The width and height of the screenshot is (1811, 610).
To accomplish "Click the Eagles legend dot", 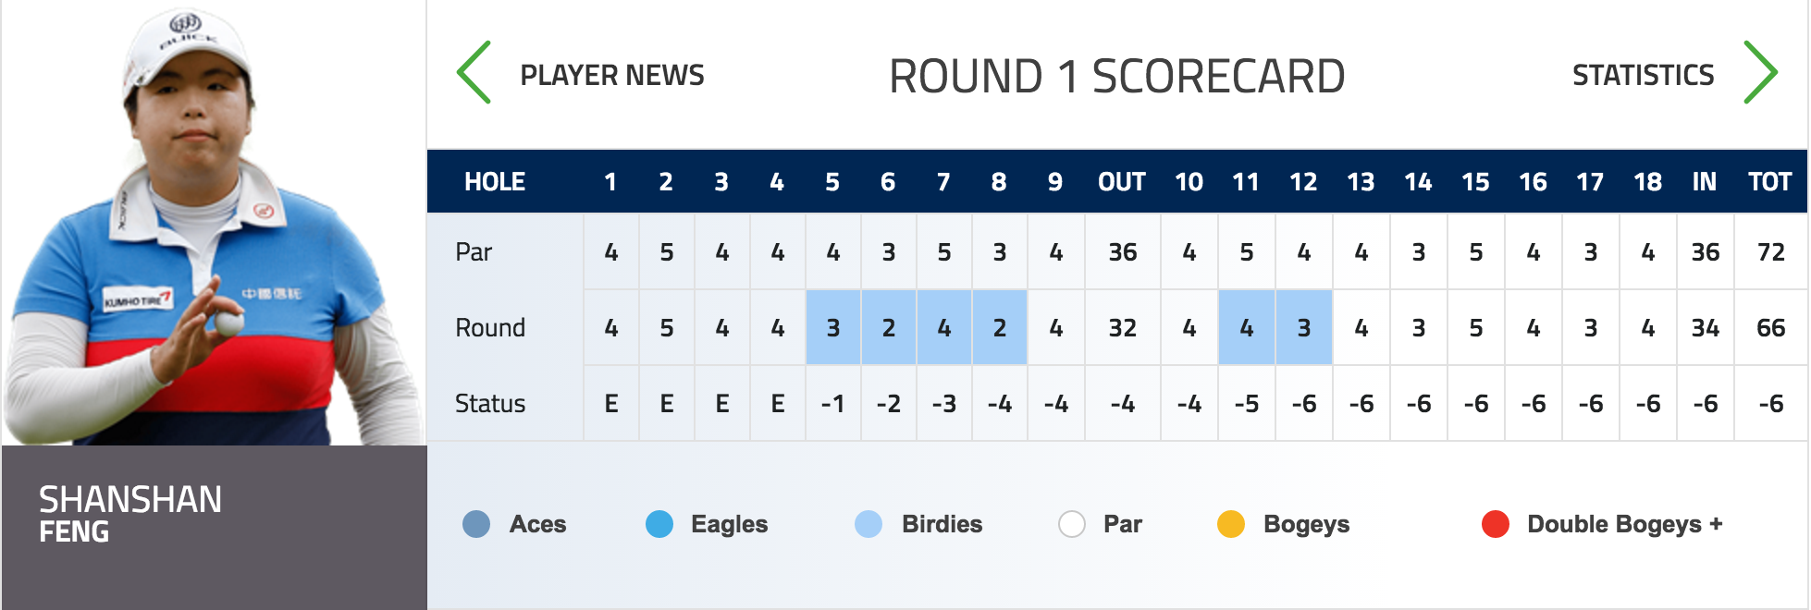I will [659, 524].
